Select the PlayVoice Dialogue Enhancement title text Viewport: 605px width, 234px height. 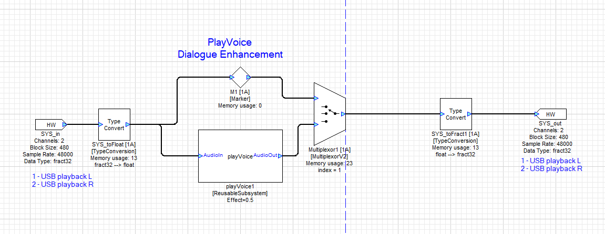(230, 48)
